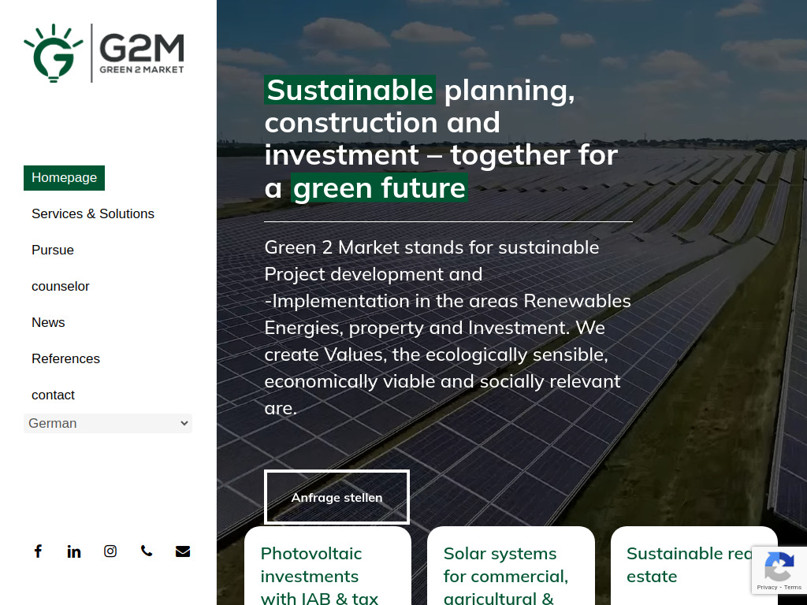The image size is (807, 605).
Task: Select the Instagram icon in the footer row
Action: tap(110, 551)
